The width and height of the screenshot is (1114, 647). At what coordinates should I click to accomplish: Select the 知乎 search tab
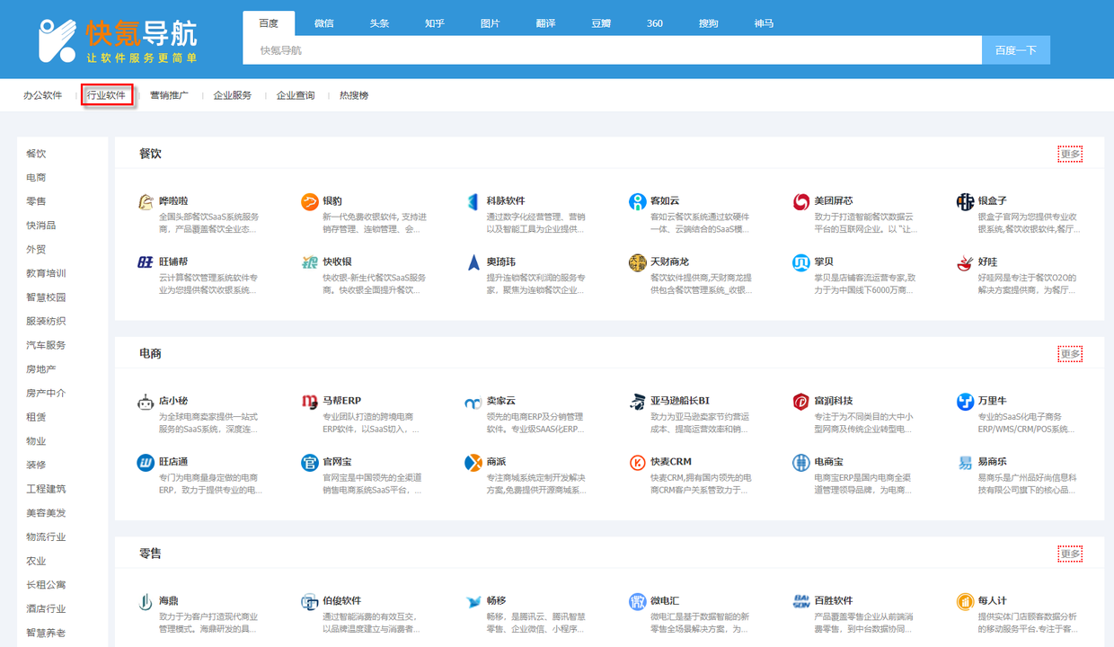[x=435, y=23]
